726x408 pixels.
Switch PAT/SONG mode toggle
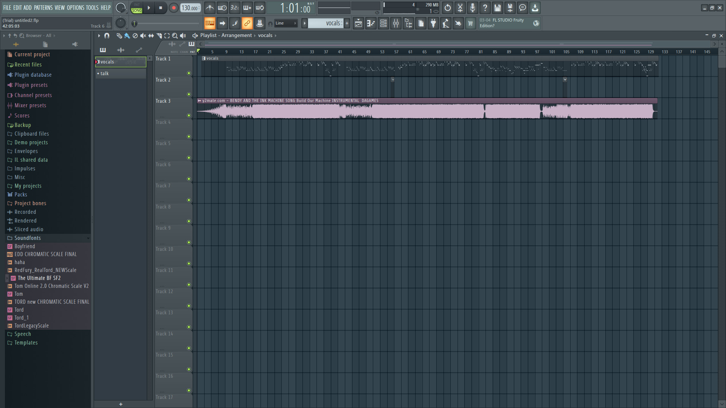[x=137, y=8]
